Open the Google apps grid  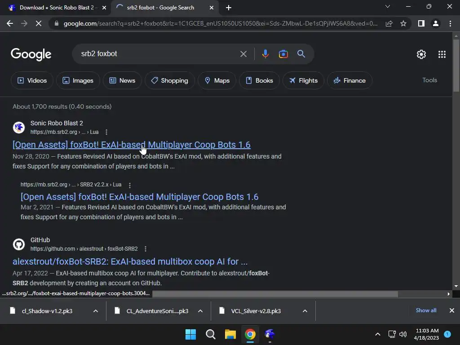(x=442, y=54)
